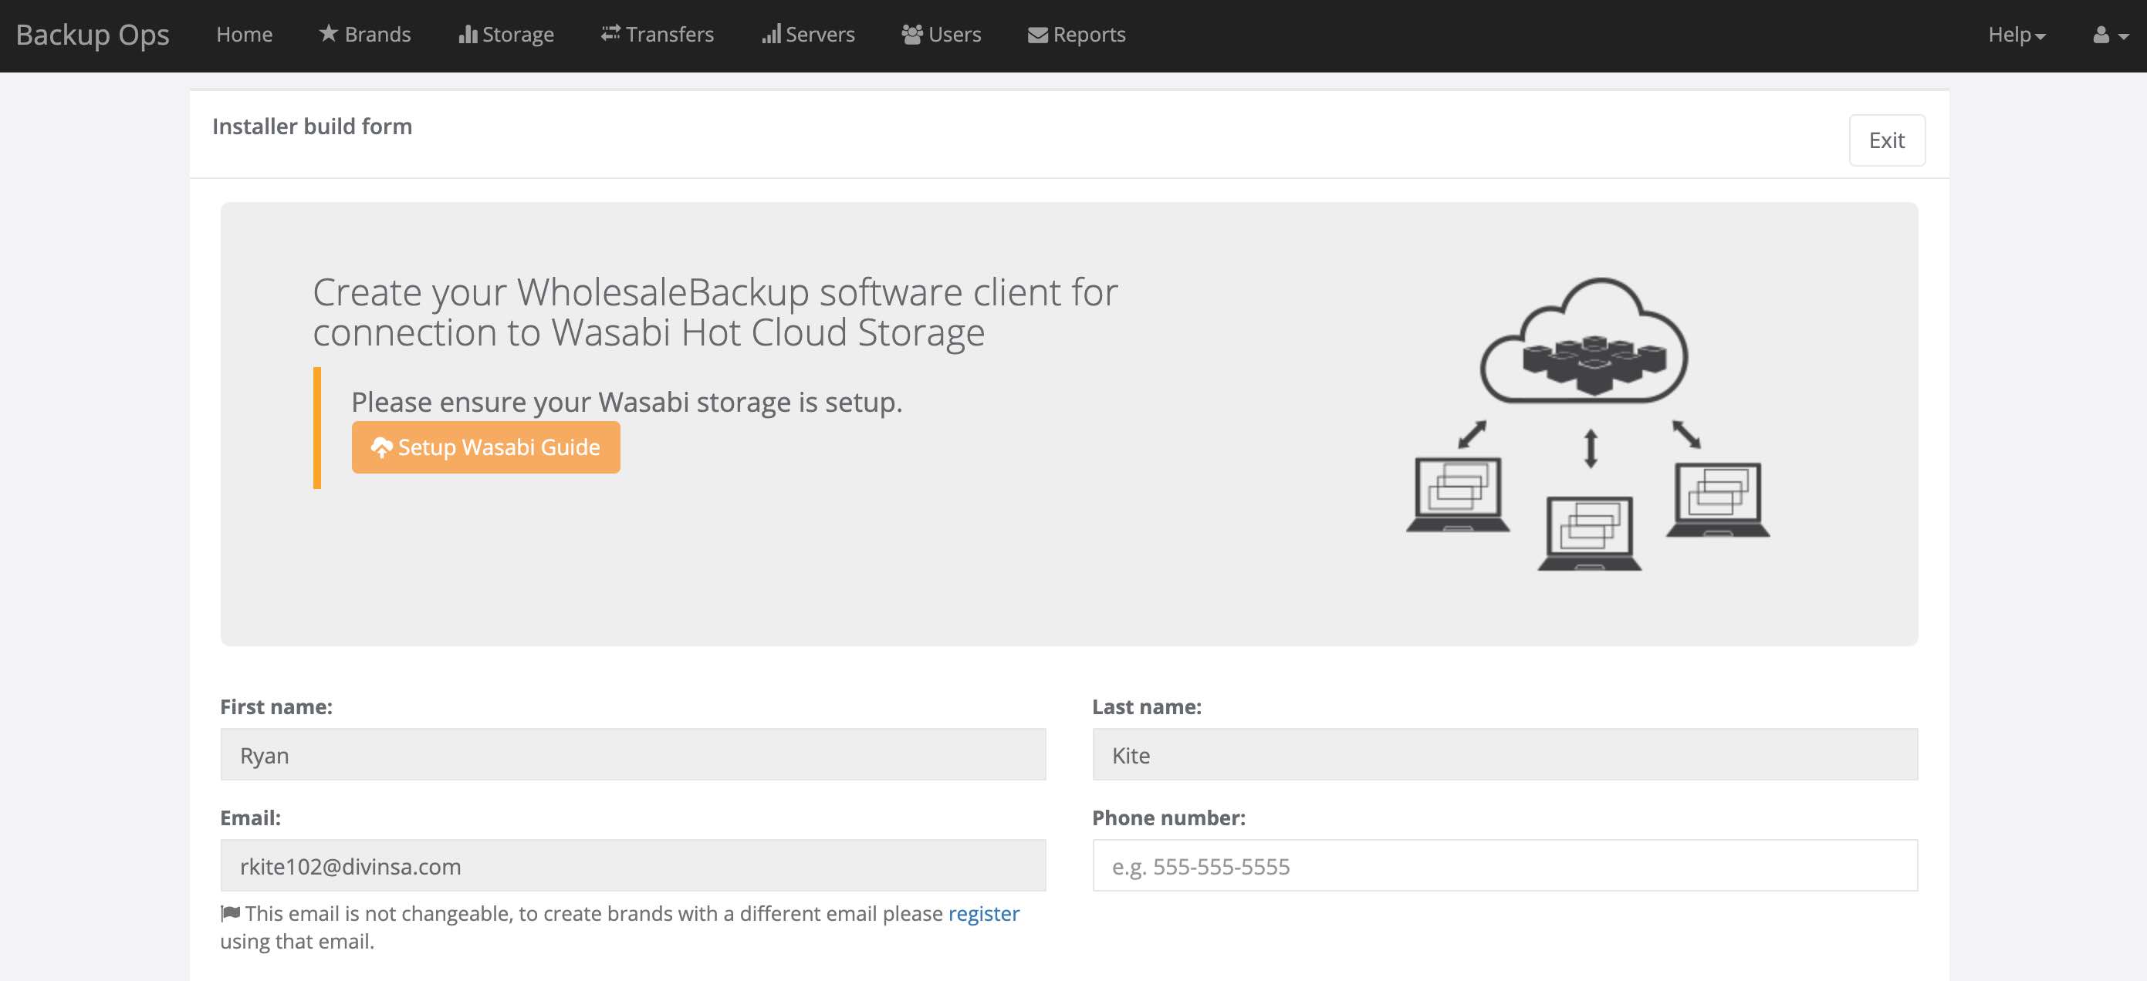Select the Storage bar-chart icon
The height and width of the screenshot is (981, 2147).
coord(469,33)
